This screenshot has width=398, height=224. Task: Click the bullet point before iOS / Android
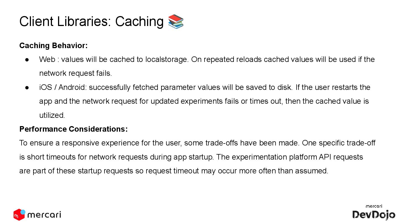point(27,88)
